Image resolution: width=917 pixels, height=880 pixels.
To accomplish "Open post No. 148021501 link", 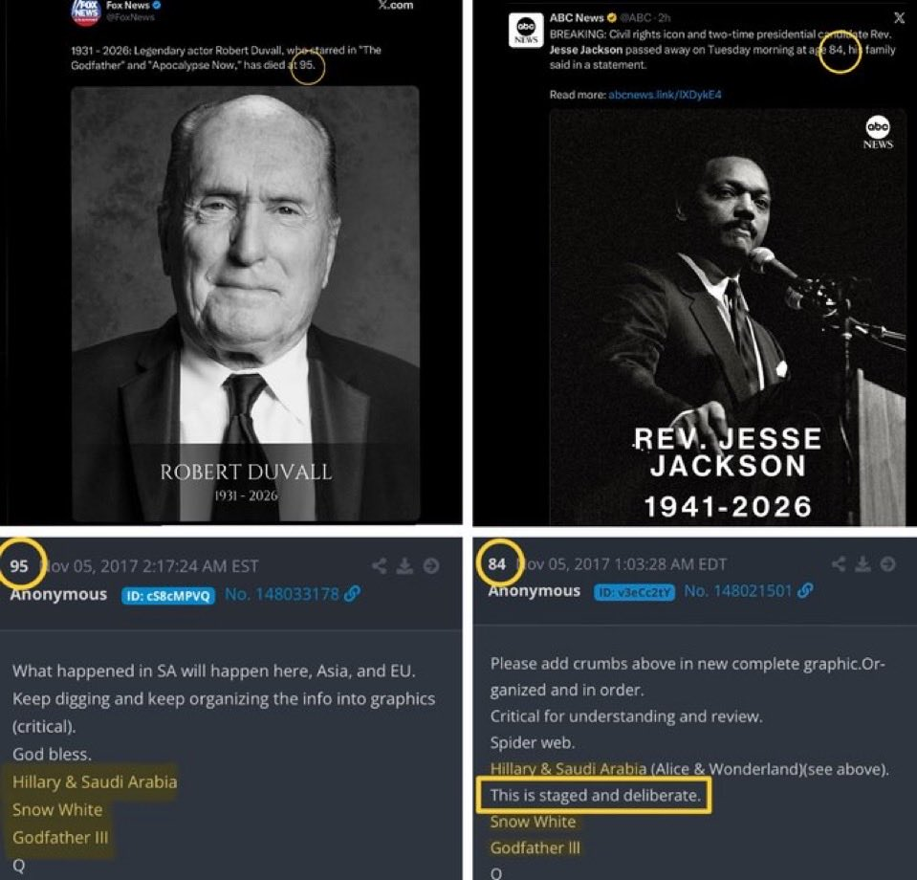I will [x=738, y=591].
